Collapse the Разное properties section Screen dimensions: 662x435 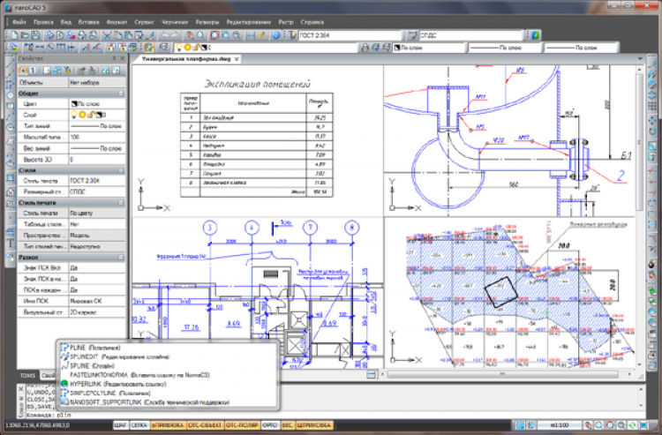121,257
